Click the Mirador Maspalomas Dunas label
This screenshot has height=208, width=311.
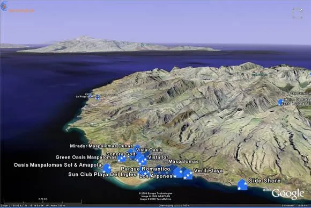101,146
